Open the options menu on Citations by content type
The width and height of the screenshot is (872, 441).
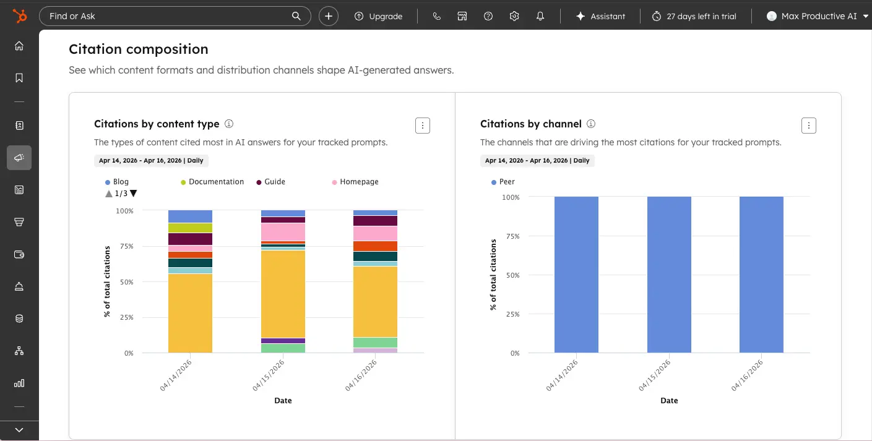tap(422, 125)
